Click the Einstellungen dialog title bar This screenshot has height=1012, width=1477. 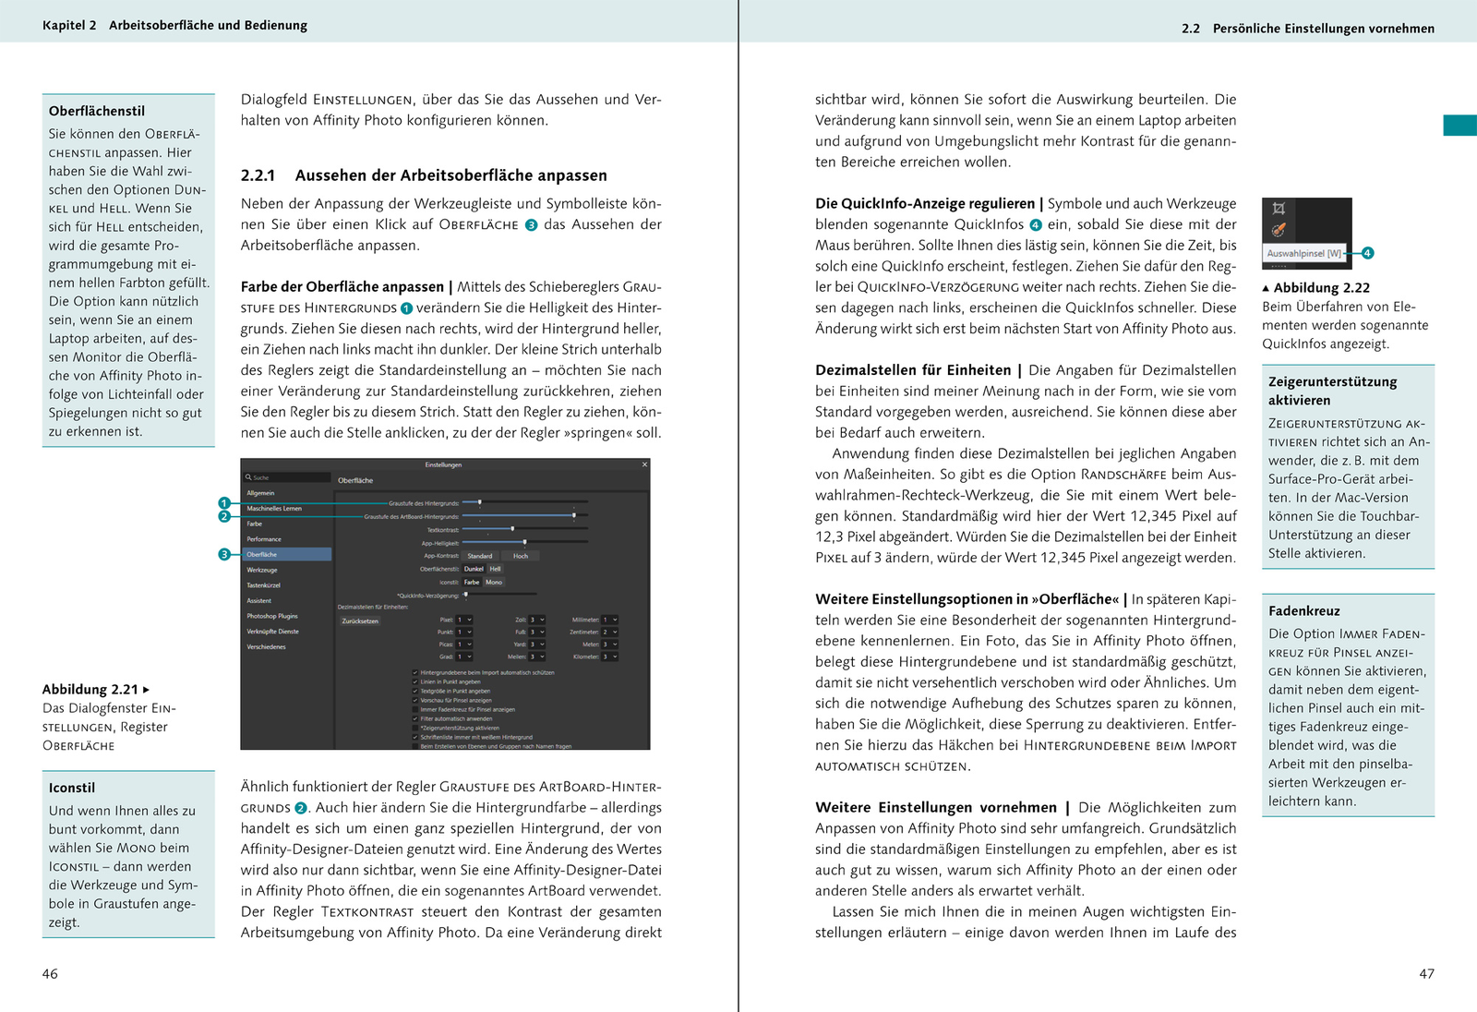pyautogui.click(x=444, y=464)
